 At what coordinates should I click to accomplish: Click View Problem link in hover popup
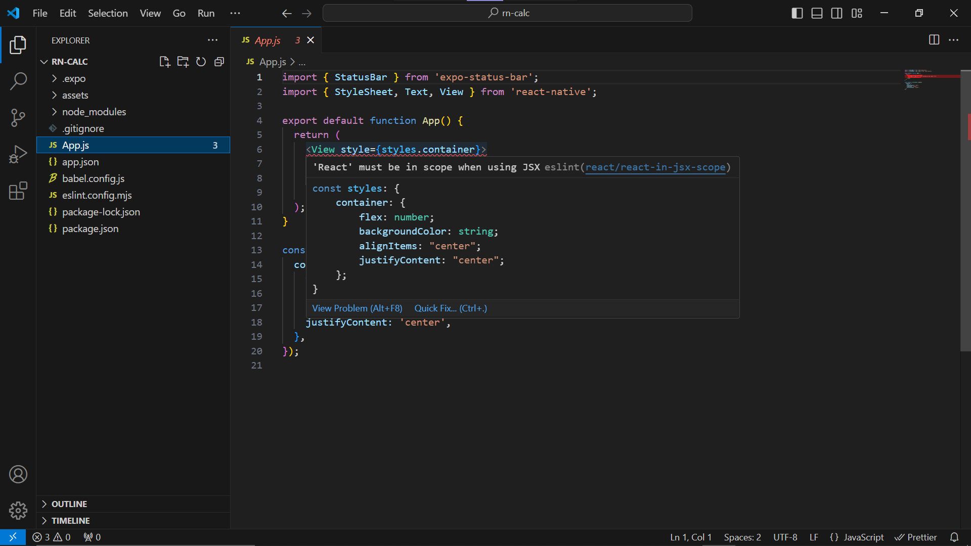pyautogui.click(x=357, y=308)
